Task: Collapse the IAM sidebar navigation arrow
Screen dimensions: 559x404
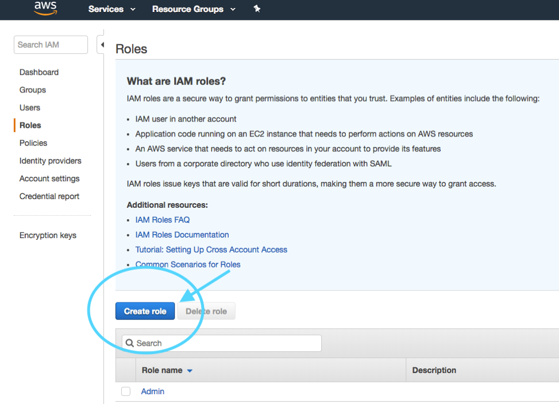Action: (101, 45)
